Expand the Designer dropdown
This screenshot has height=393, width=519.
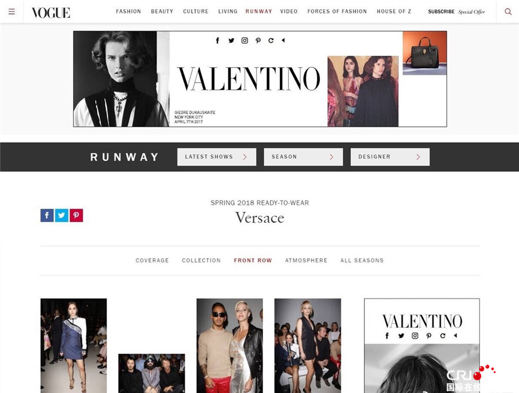coord(390,157)
